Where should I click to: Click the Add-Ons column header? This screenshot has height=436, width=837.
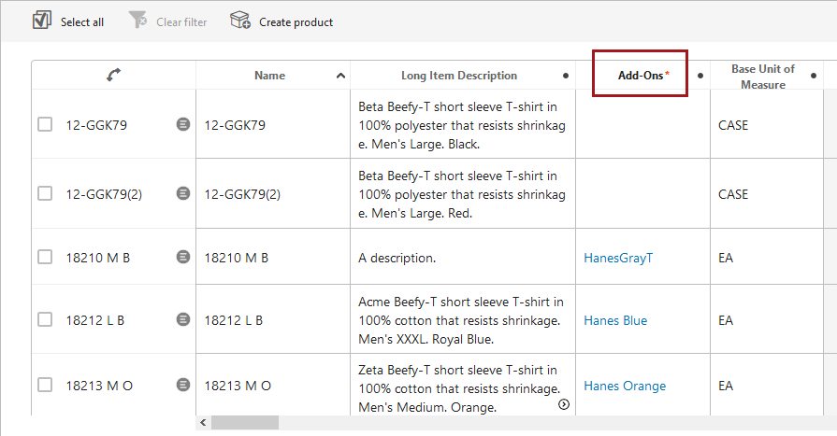pyautogui.click(x=641, y=75)
